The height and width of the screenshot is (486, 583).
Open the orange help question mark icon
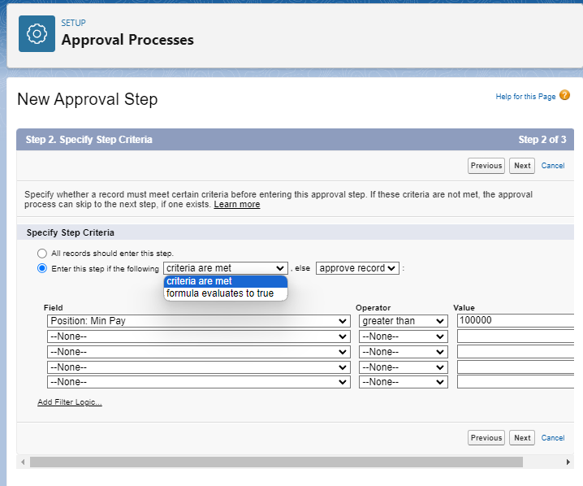(564, 95)
